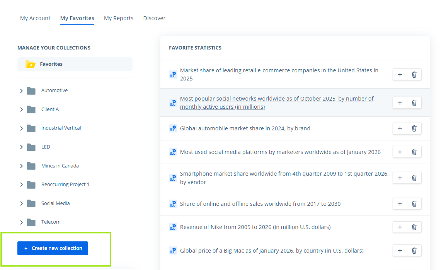Open the Favorites star folder
This screenshot has height=270, width=446.
click(x=75, y=64)
